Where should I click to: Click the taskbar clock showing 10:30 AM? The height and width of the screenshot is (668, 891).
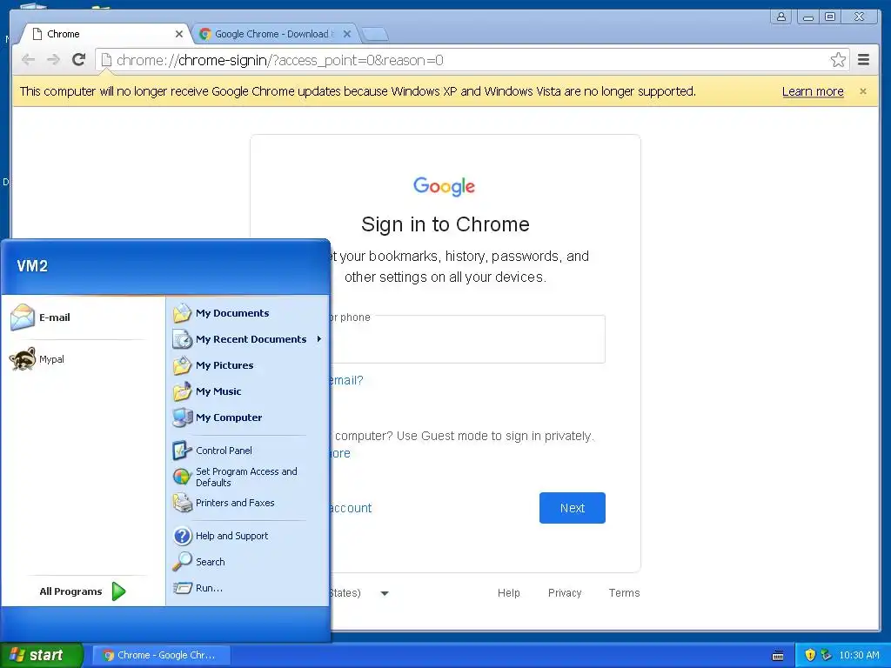859,655
